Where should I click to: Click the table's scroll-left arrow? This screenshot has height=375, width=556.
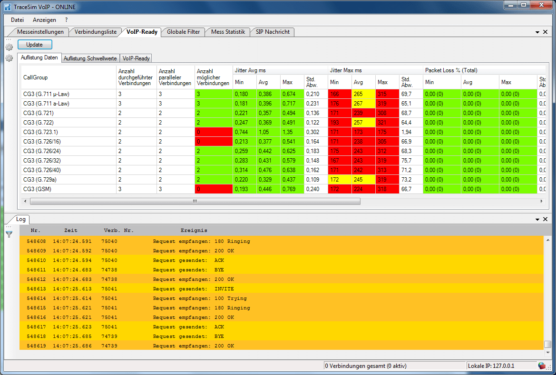[25, 202]
